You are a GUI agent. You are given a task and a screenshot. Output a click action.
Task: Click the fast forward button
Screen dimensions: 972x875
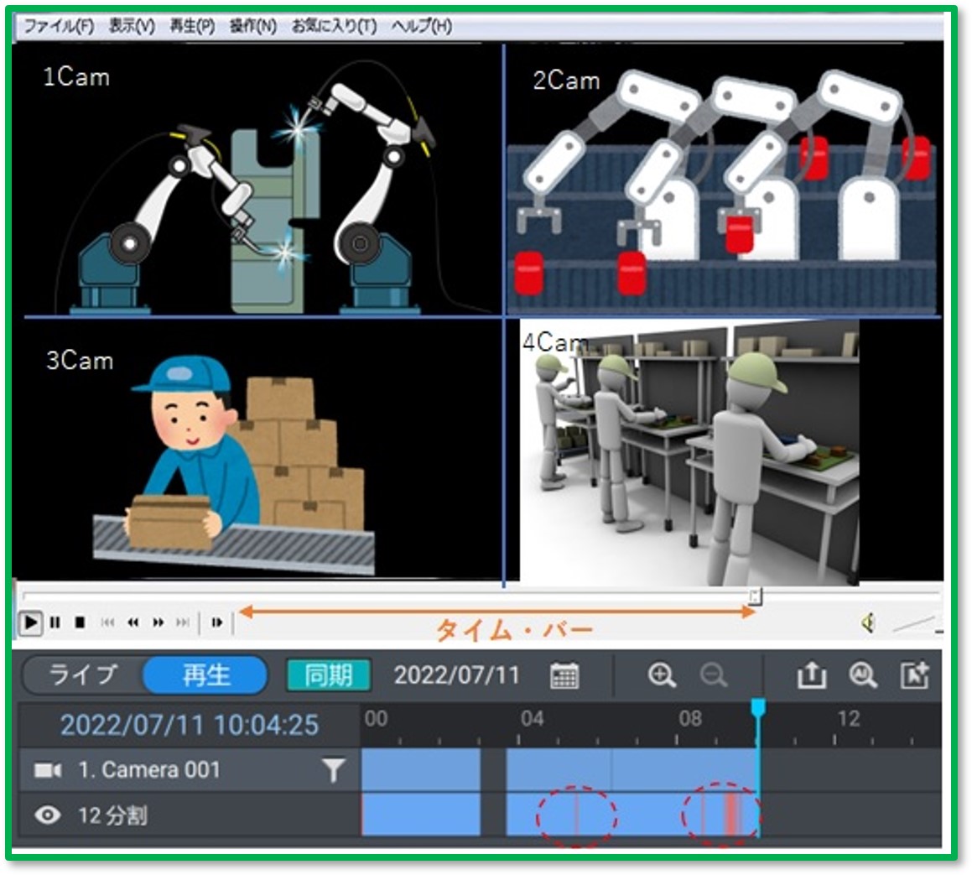(158, 622)
